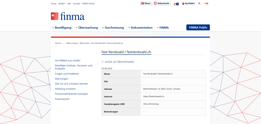Expand the Dokumentation menu
The image size is (261, 124).
[140, 28]
